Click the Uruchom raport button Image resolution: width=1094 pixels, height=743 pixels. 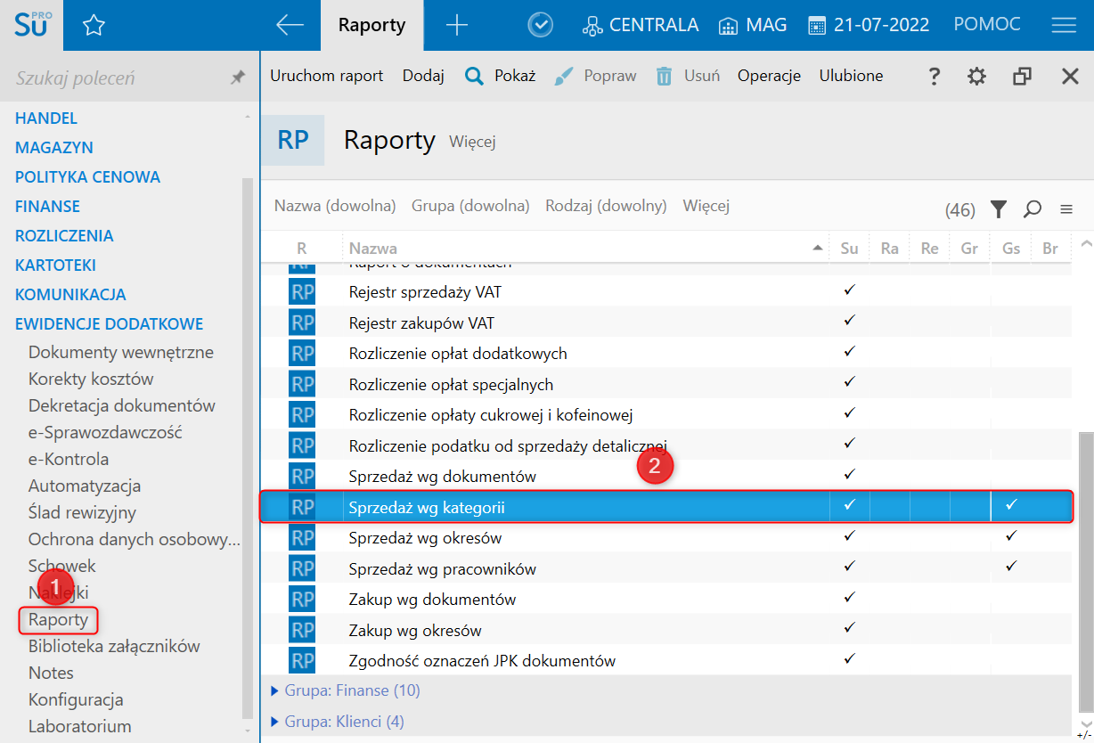pos(326,77)
